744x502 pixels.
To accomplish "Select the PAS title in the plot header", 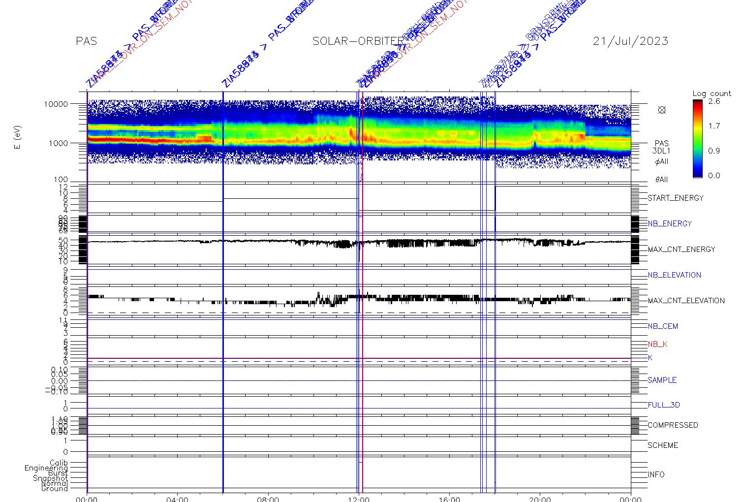I will (x=87, y=41).
